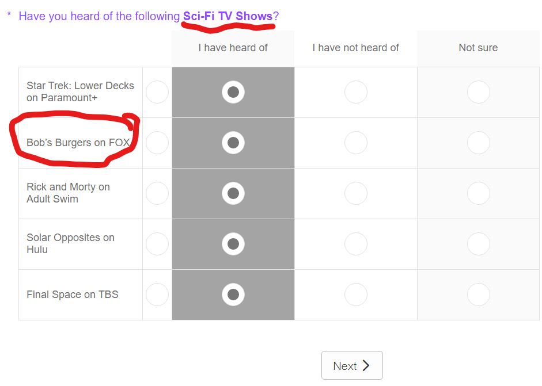Click the bold 'Sci-Fi TV Shows' text
Viewport: 542px width, 386px height.
227,16
